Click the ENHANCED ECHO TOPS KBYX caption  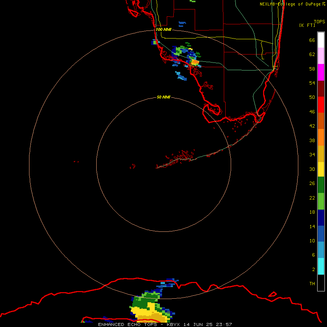165,324
